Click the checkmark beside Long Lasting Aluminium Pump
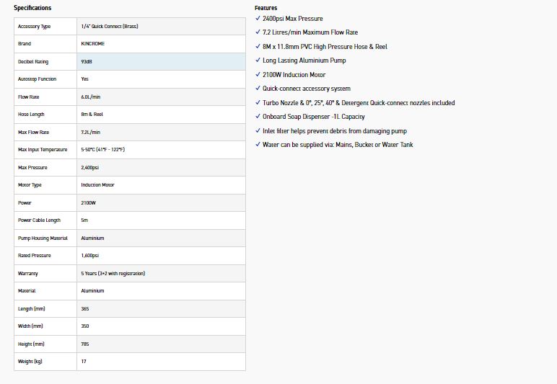 258,61
